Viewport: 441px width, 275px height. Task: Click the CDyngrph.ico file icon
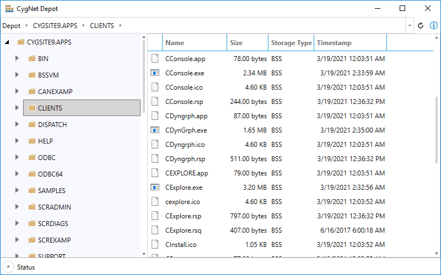[155, 145]
